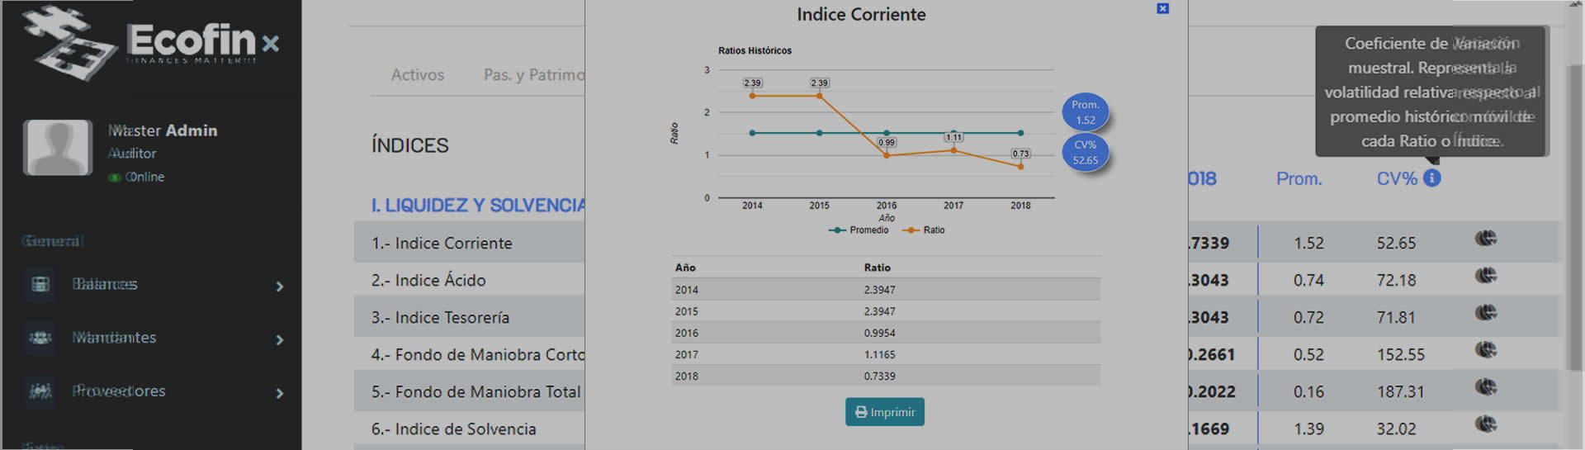Switch to the Activos tab

[x=417, y=75]
